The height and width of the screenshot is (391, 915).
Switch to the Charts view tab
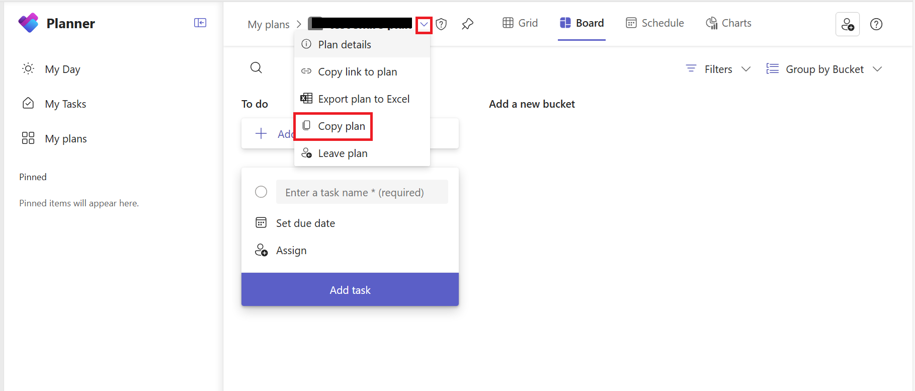(x=728, y=23)
